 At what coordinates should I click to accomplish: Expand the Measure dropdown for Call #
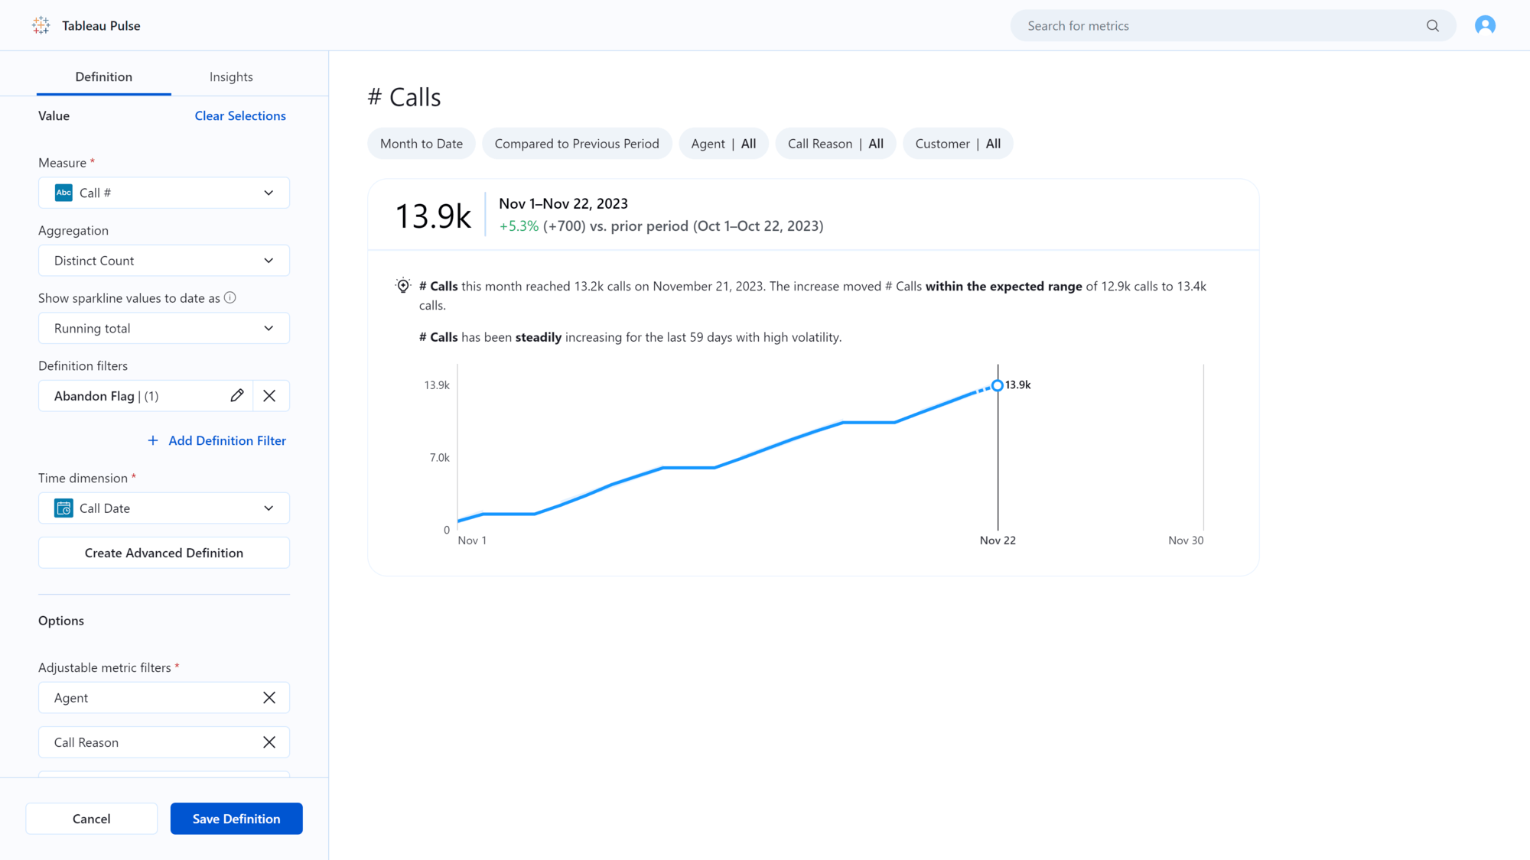pos(268,192)
